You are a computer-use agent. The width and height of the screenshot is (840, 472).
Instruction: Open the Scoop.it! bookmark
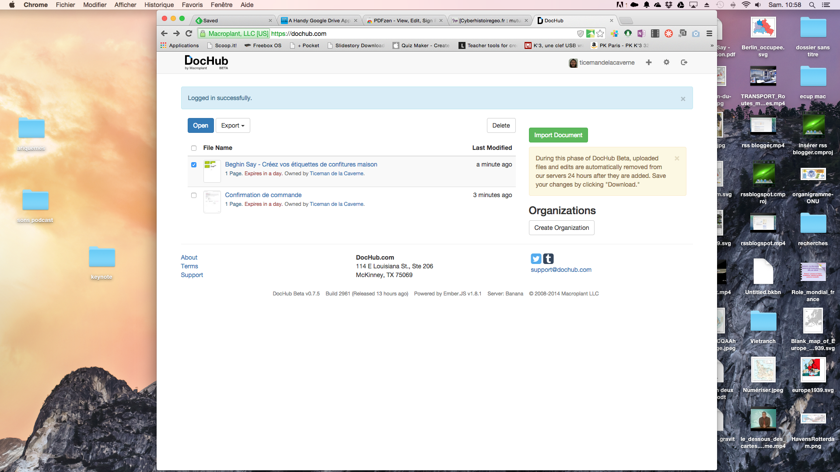(222, 45)
